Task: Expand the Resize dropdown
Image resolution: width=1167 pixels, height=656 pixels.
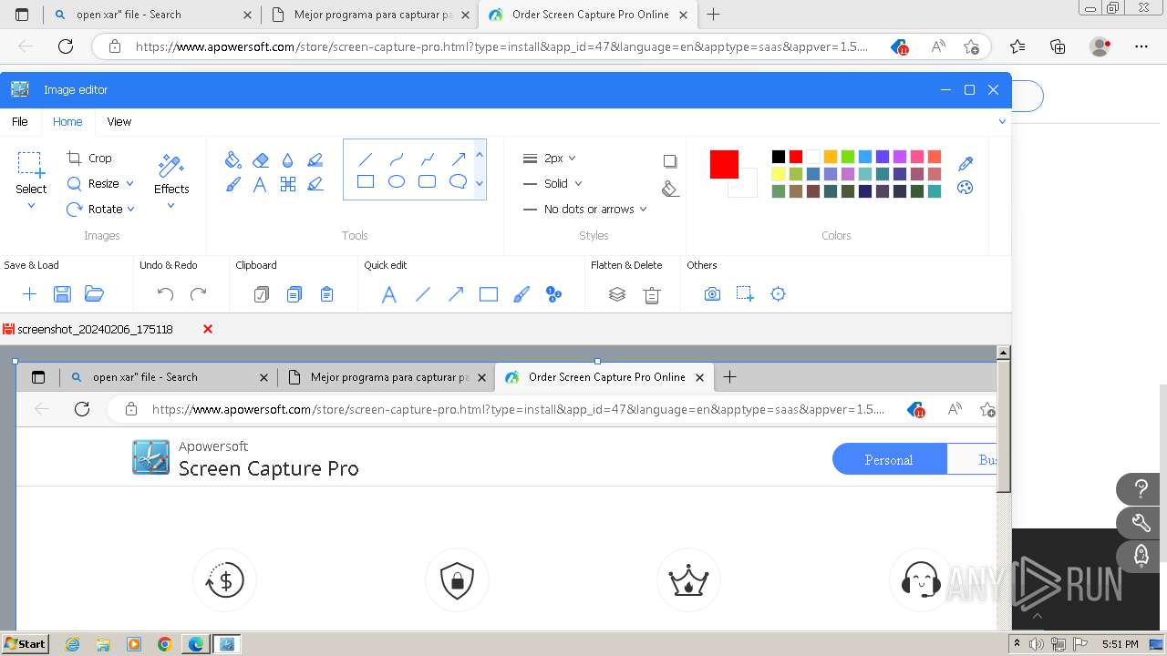Action: tap(129, 183)
